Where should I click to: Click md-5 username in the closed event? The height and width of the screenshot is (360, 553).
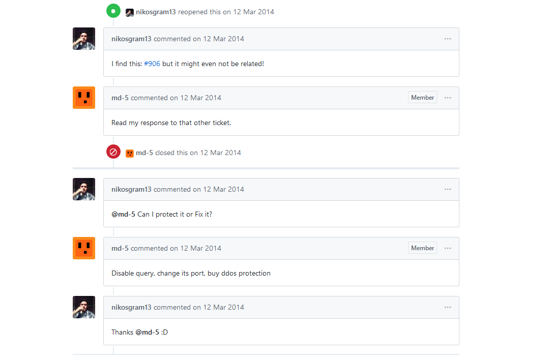[x=144, y=153]
